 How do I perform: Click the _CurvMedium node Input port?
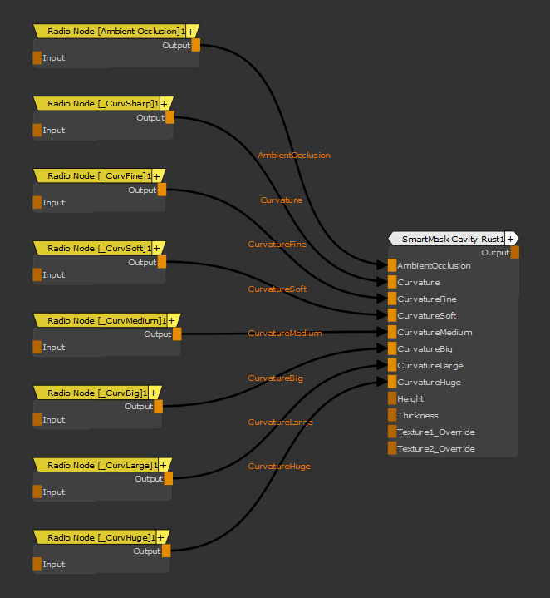[37, 347]
